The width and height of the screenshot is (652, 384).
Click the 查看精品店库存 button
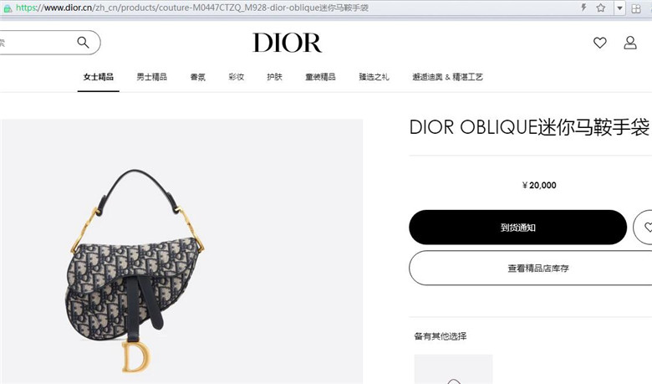tap(531, 268)
